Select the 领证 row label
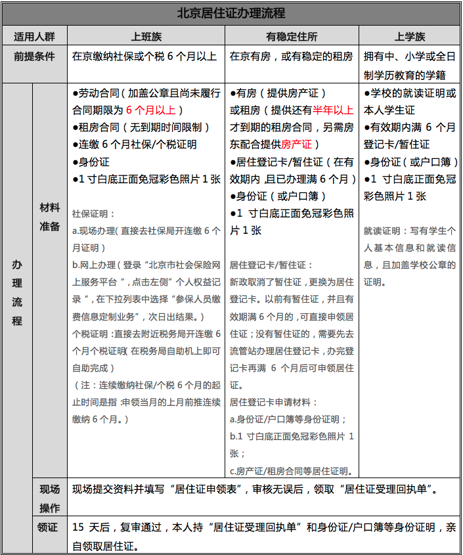Viewport: 463px width, 555px height. pos(49,527)
